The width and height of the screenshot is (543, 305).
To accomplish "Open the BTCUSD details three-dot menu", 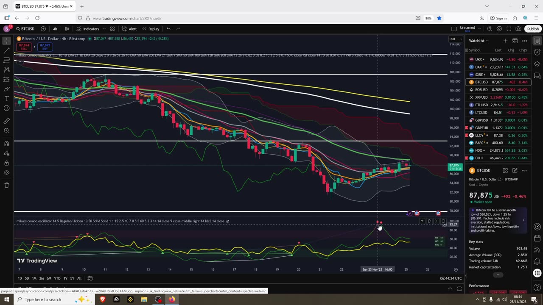I will tap(525, 170).
